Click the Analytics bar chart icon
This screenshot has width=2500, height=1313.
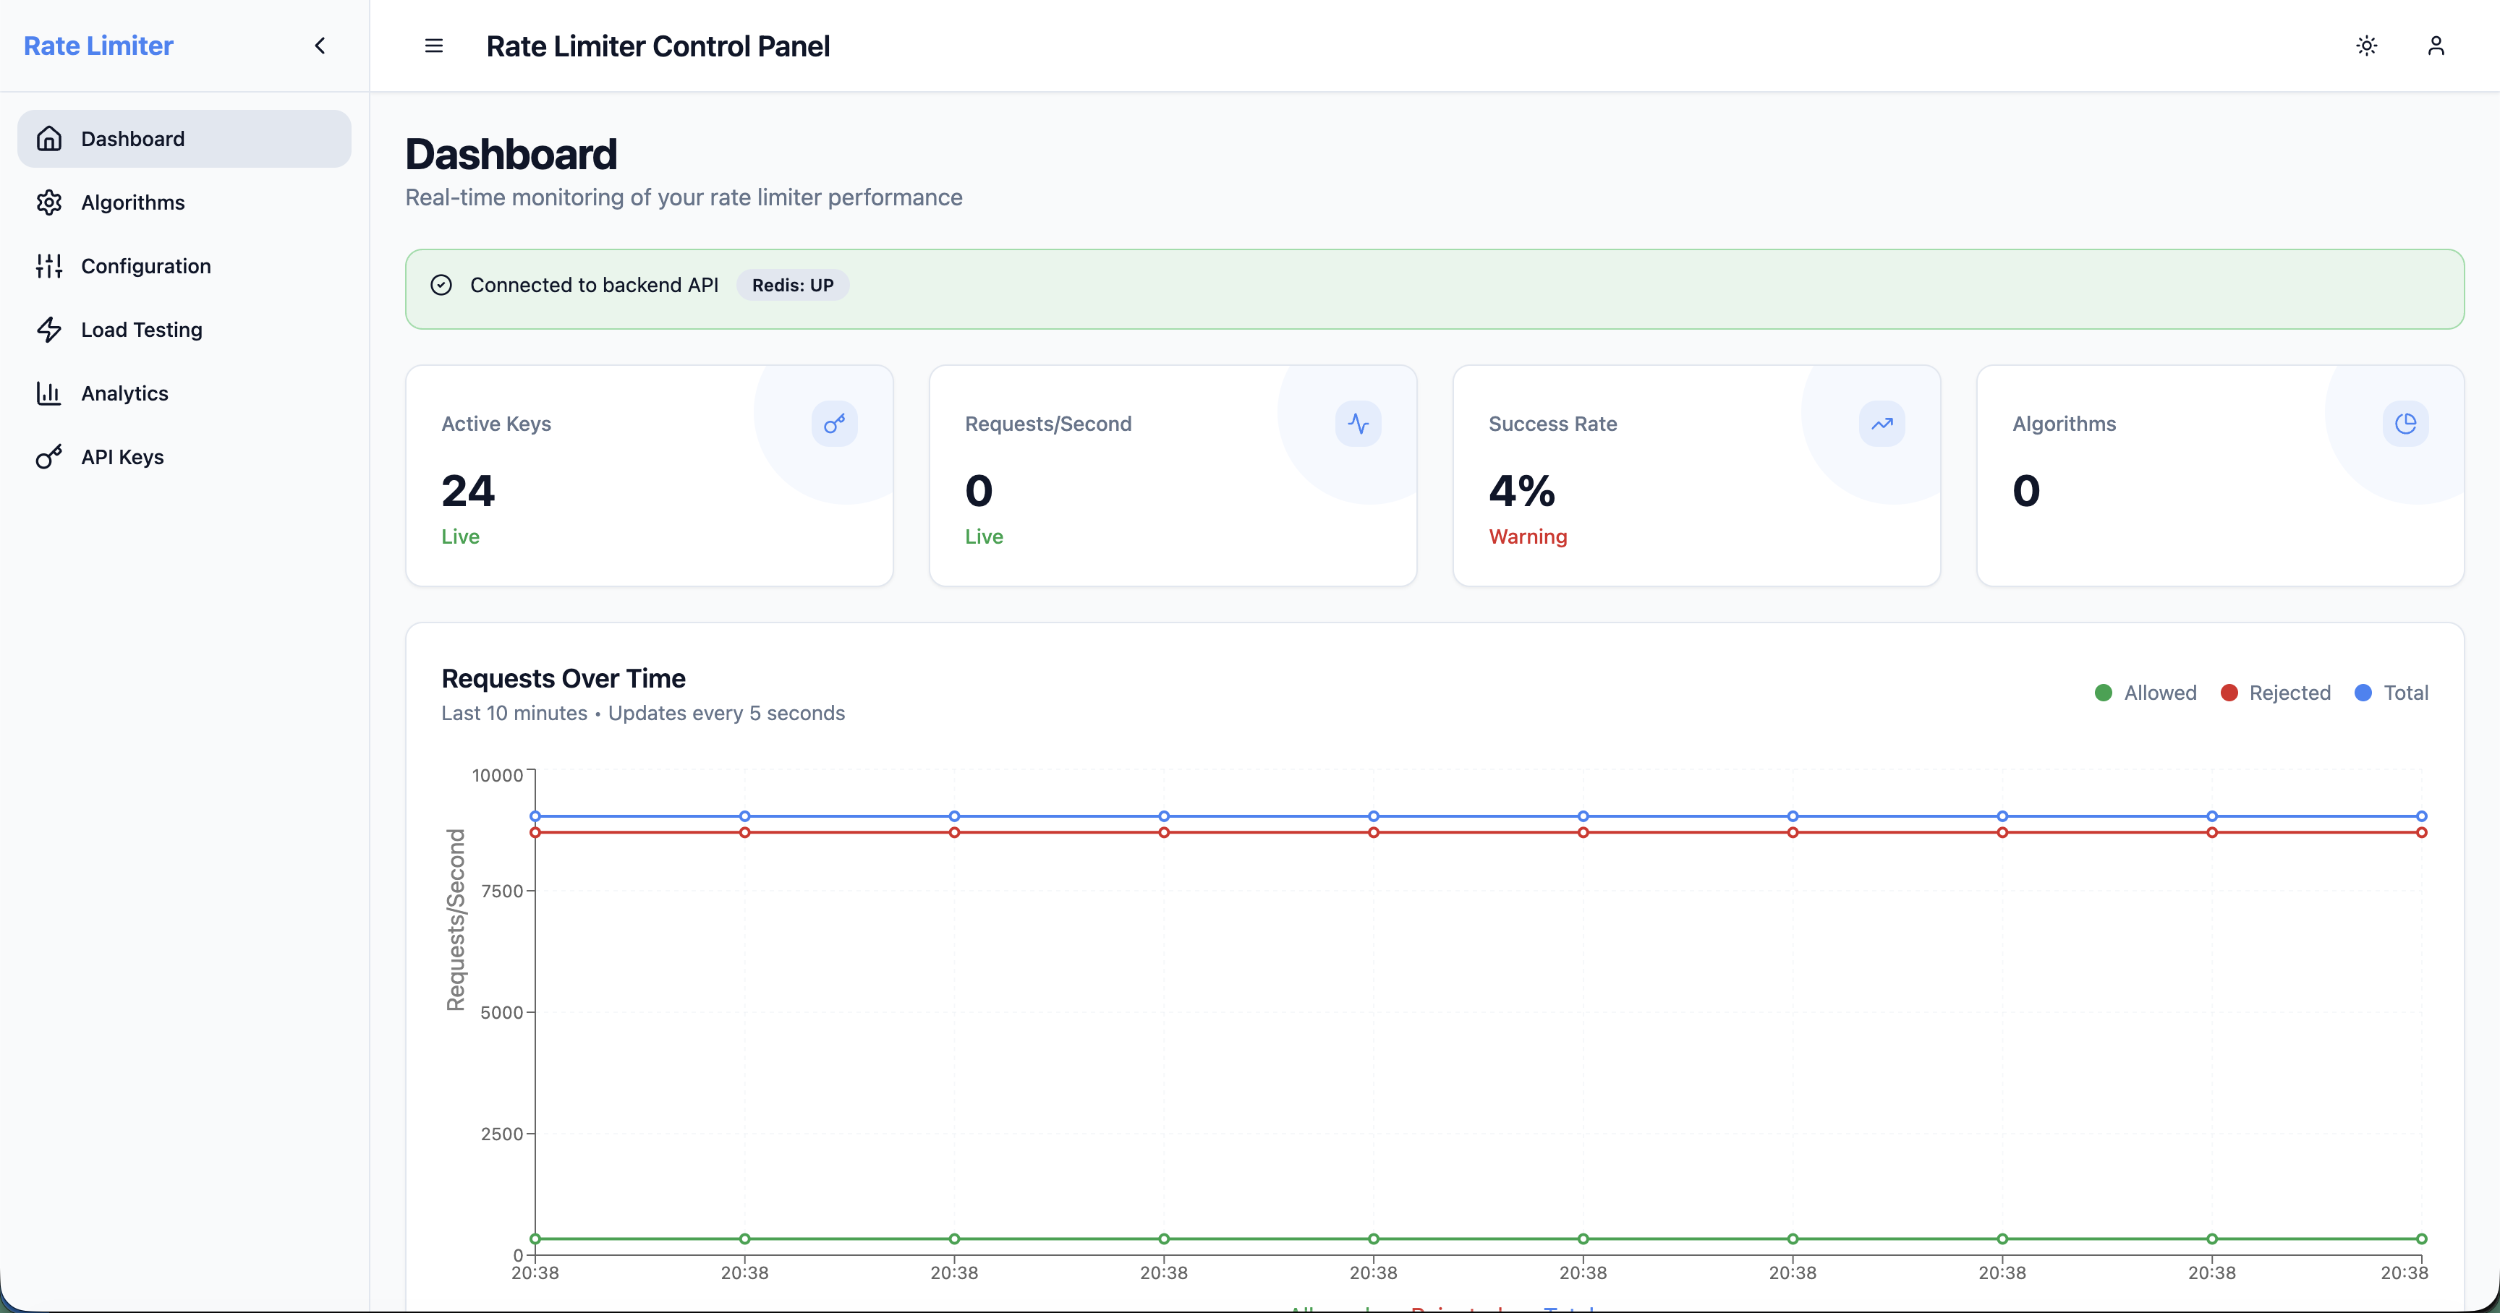(48, 393)
